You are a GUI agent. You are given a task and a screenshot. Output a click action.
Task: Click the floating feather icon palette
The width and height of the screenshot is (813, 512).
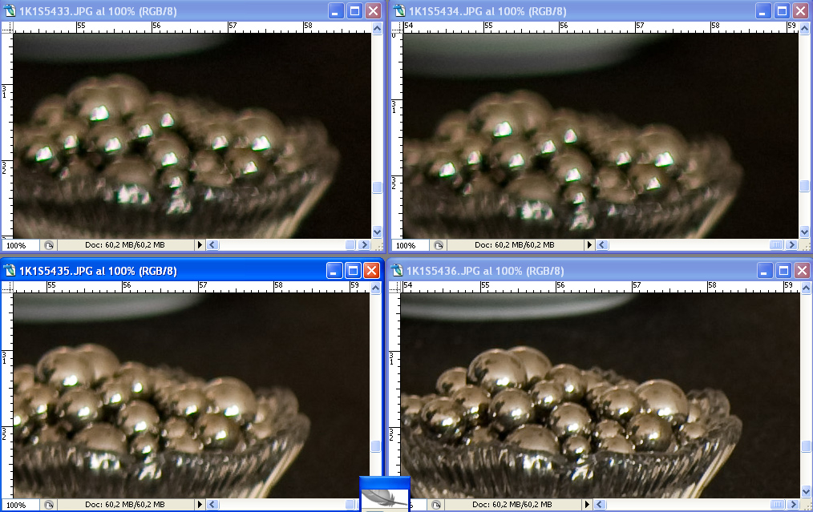[385, 495]
